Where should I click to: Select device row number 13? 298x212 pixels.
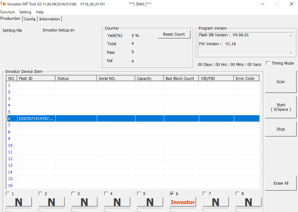point(133,165)
